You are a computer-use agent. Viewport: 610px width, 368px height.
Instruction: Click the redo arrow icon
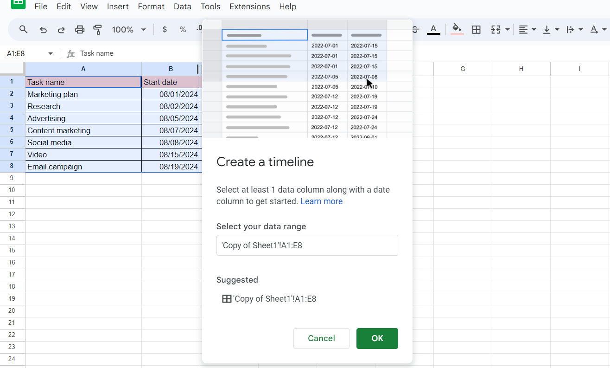(x=61, y=30)
